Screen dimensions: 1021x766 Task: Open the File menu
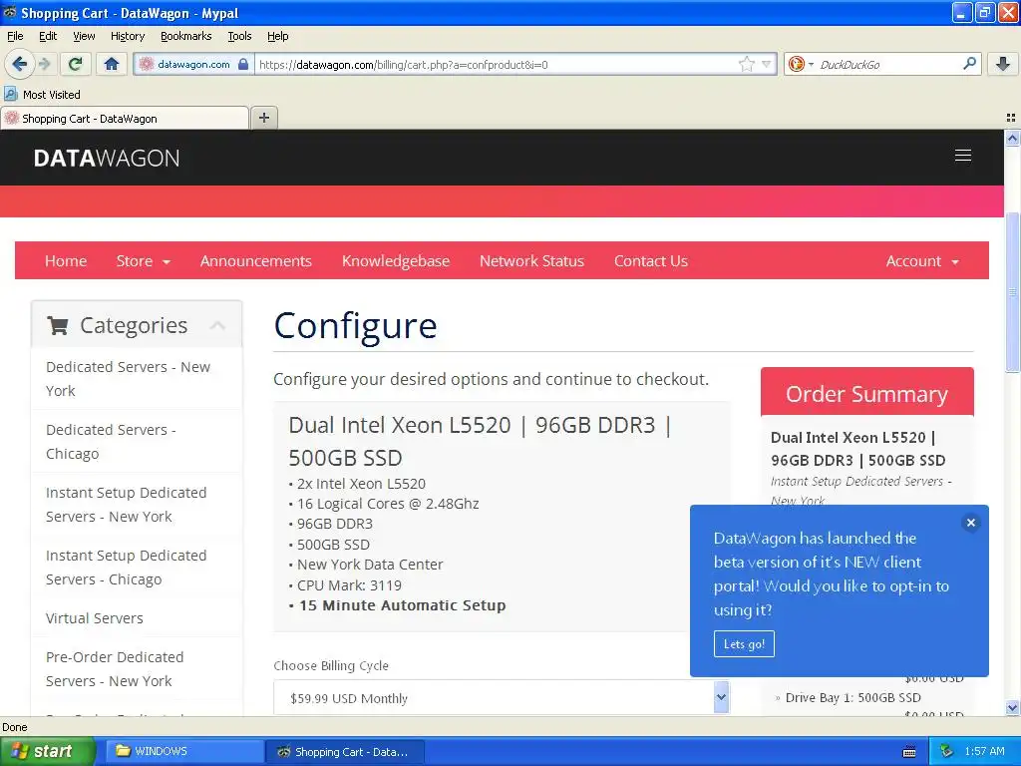[15, 36]
